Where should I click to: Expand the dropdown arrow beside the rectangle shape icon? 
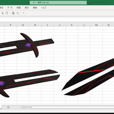click(9, 13)
